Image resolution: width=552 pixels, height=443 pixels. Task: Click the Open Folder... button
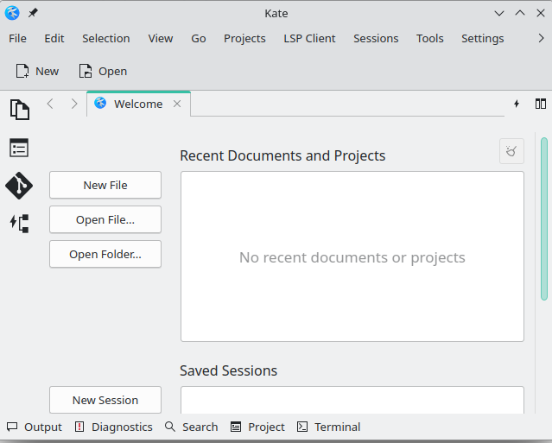click(x=105, y=254)
